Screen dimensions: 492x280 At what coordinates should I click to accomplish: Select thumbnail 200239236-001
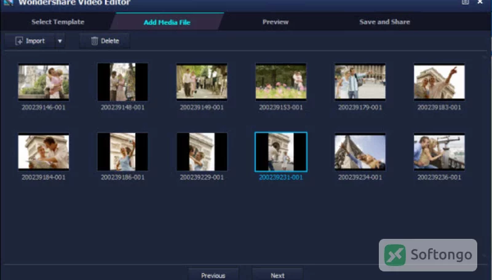[x=439, y=152]
